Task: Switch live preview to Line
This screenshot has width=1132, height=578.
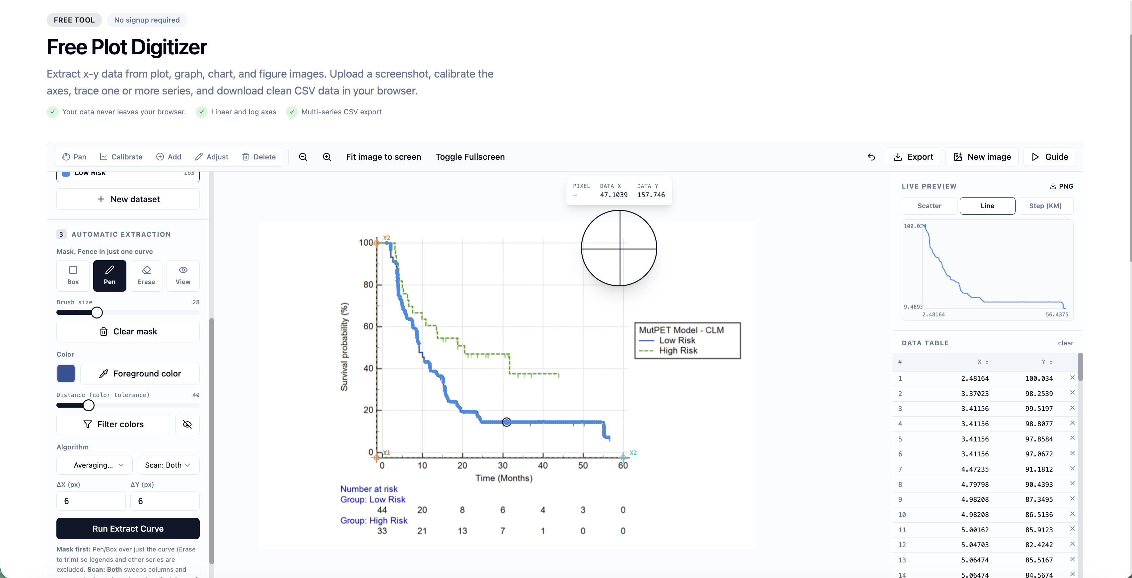Action: click(987, 206)
